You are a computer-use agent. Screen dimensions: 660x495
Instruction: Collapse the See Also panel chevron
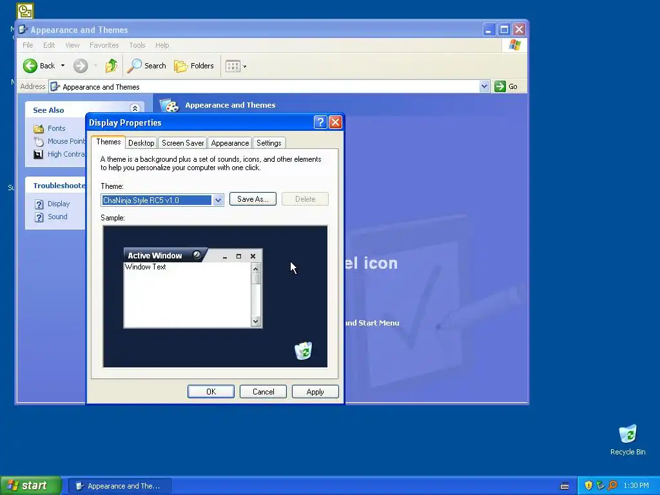click(135, 108)
